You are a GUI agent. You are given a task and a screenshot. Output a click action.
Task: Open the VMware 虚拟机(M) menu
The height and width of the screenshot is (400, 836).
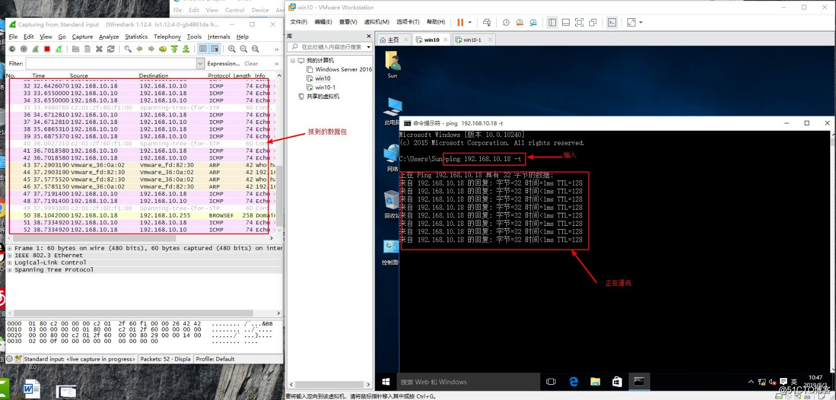(377, 22)
